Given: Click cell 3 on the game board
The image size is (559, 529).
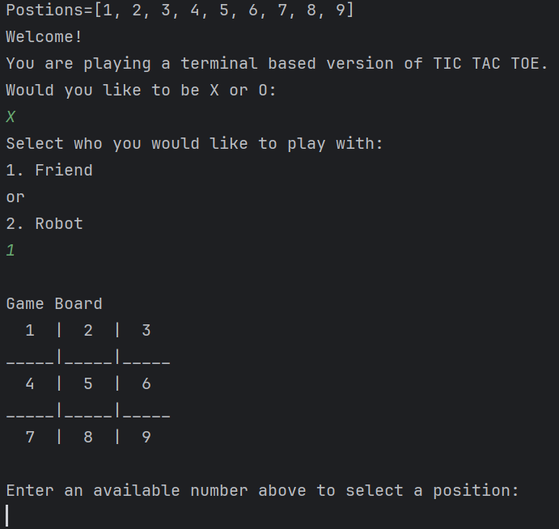Looking at the screenshot, I should [x=146, y=330].
